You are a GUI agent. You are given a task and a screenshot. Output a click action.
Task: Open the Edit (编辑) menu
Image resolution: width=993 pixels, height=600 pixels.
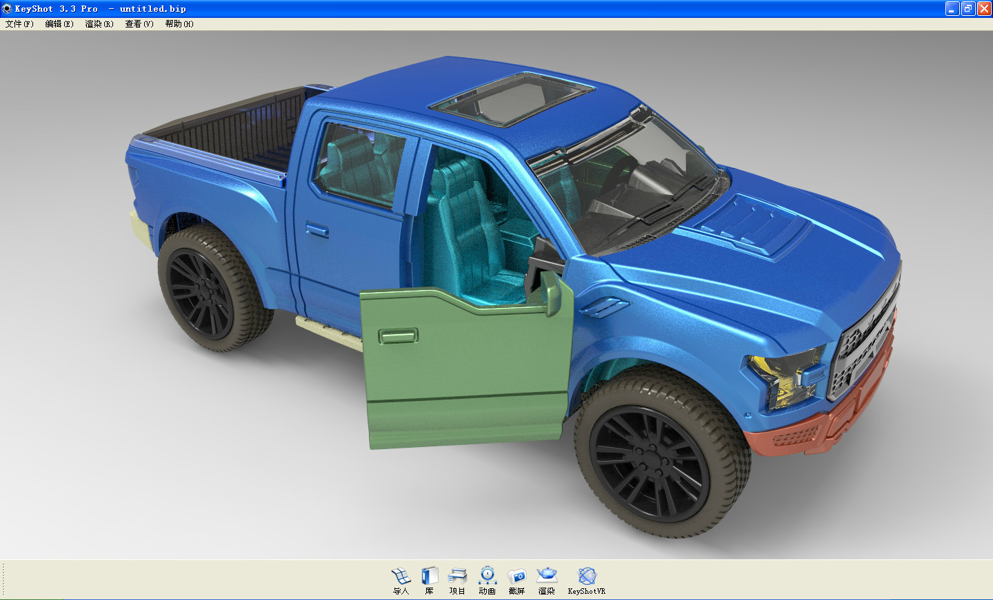[x=59, y=24]
